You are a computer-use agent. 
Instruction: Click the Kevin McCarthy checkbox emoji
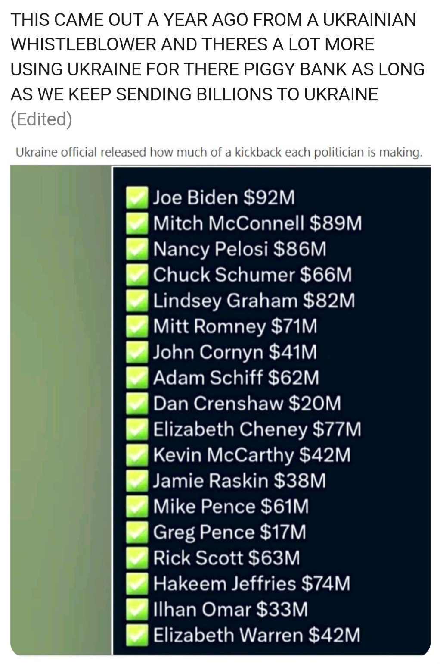point(137,455)
